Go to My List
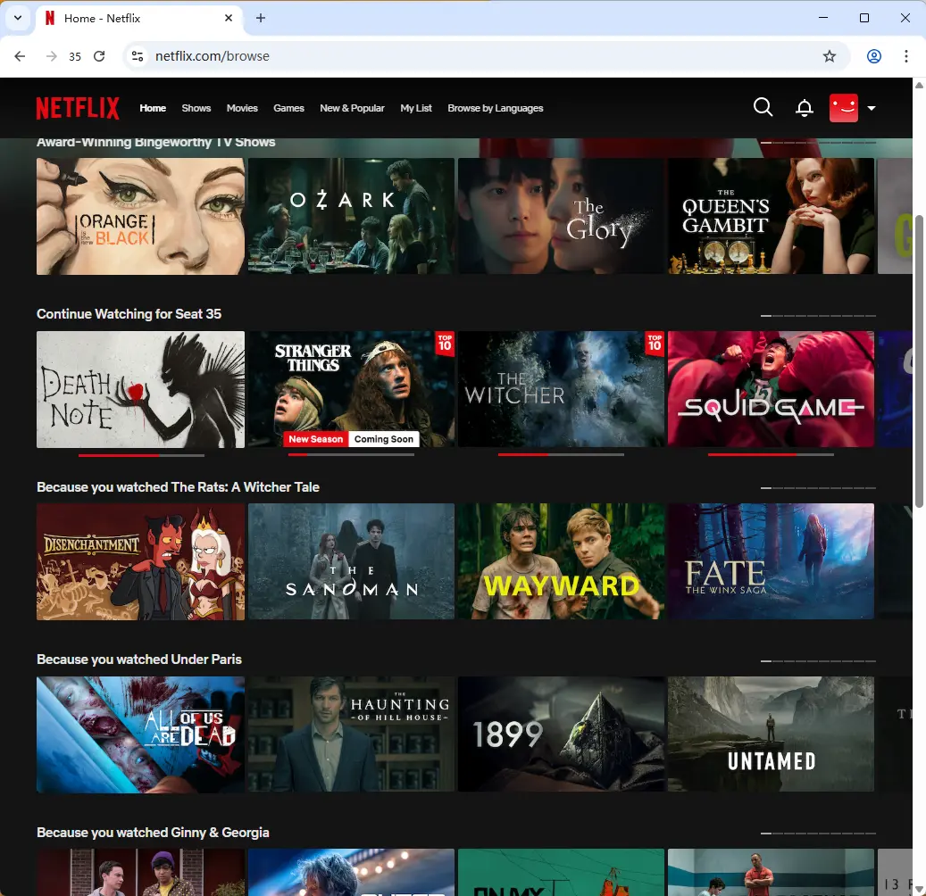This screenshot has height=896, width=926. [x=416, y=108]
